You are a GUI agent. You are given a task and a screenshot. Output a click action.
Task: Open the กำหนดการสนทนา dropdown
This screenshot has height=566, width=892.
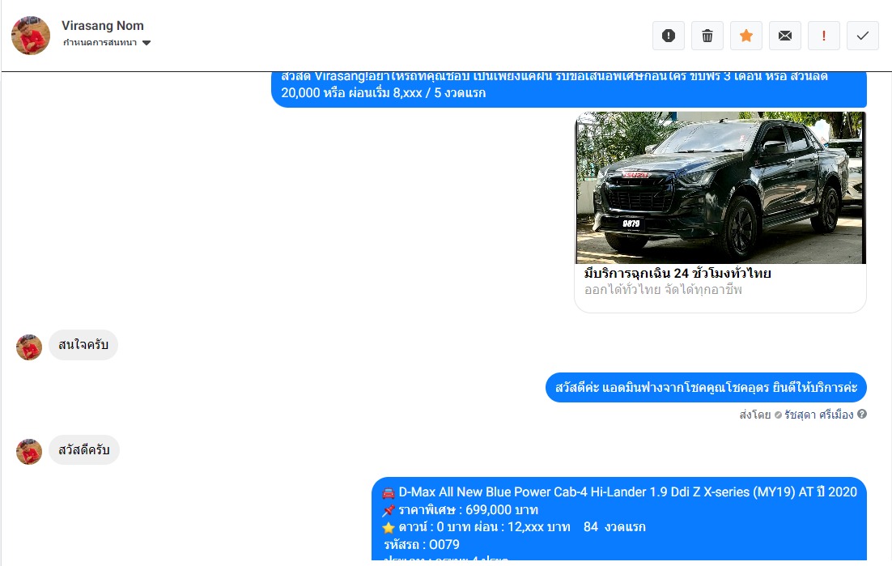pos(106,43)
